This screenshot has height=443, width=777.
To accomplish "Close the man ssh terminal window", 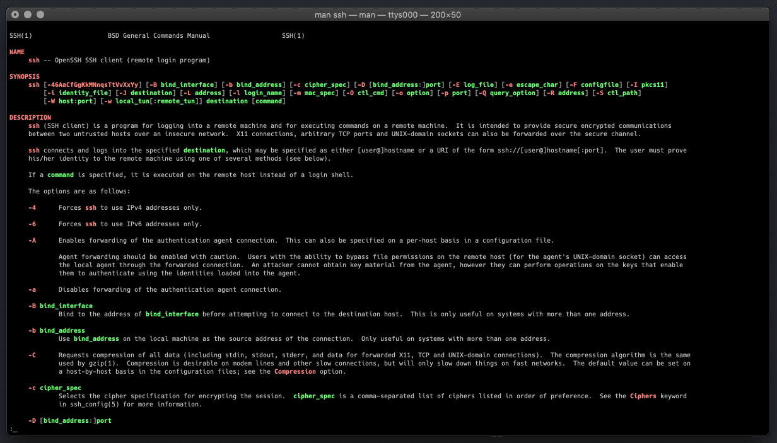I will (15, 14).
